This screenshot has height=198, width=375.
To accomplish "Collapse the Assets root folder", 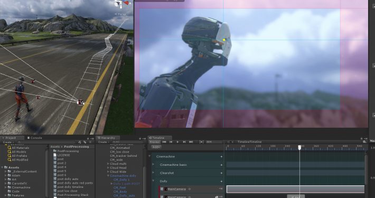I will coord(3,167).
